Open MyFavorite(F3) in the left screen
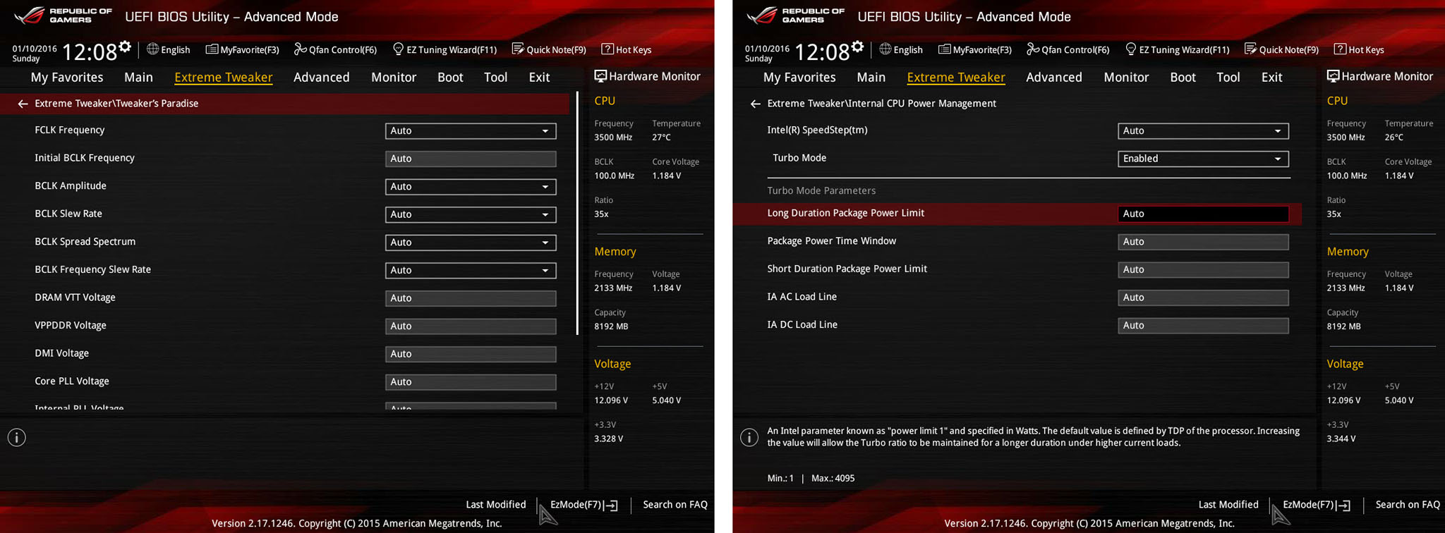This screenshot has height=533, width=1445. point(242,49)
